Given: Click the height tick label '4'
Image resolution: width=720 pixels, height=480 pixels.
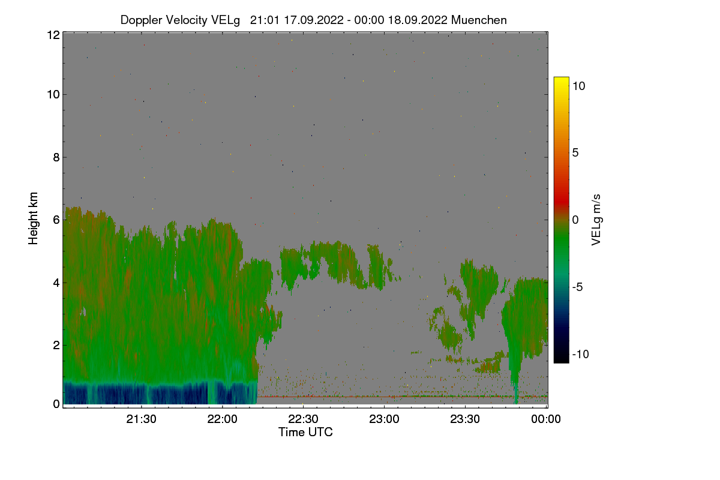Looking at the screenshot, I should 56,282.
